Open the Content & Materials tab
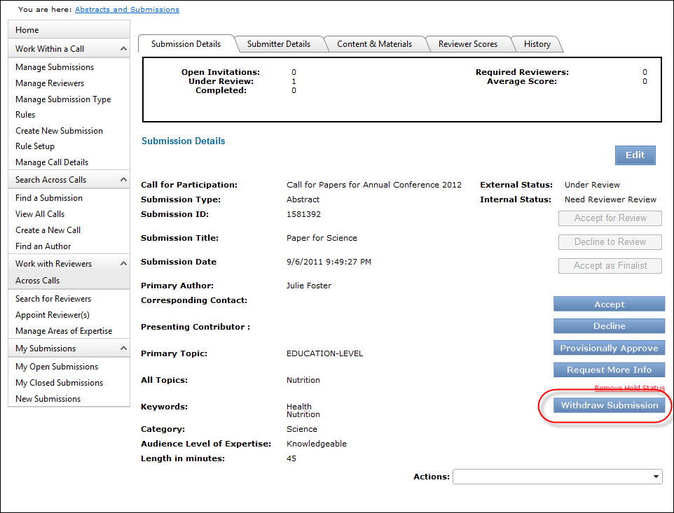This screenshot has height=513, width=674. point(374,44)
